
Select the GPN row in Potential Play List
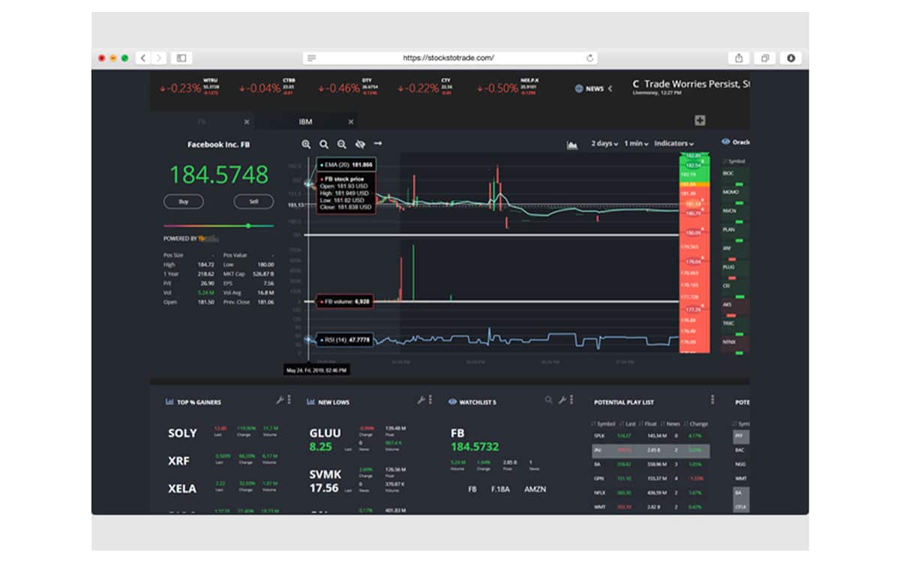[x=650, y=478]
